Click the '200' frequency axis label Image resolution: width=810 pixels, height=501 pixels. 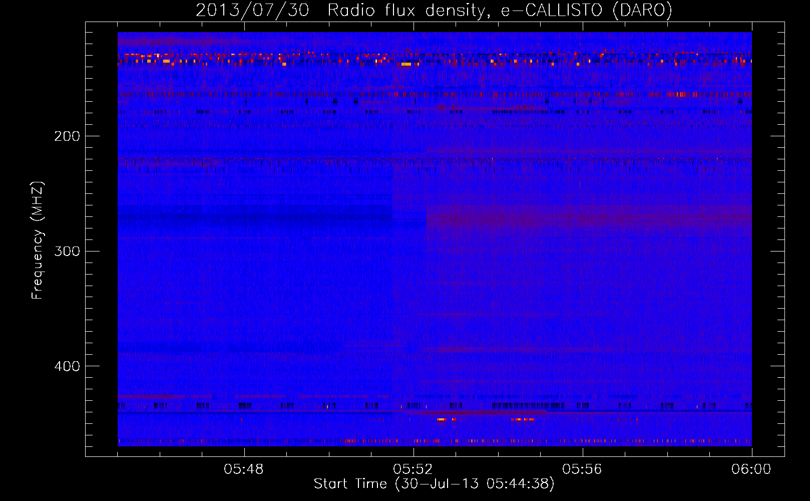tap(67, 136)
